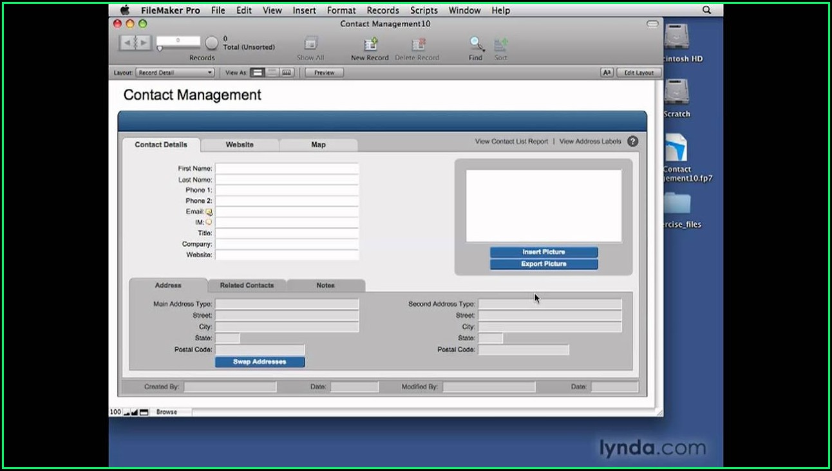Click the Export Picture button
832x471 pixels.
click(x=544, y=264)
